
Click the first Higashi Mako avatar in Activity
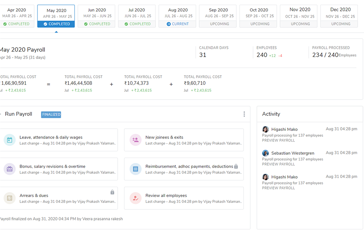click(x=265, y=129)
